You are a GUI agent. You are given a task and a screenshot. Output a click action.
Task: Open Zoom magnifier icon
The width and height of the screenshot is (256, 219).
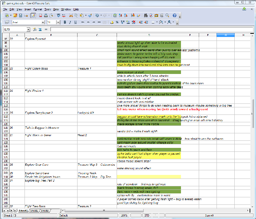click(x=167, y=15)
